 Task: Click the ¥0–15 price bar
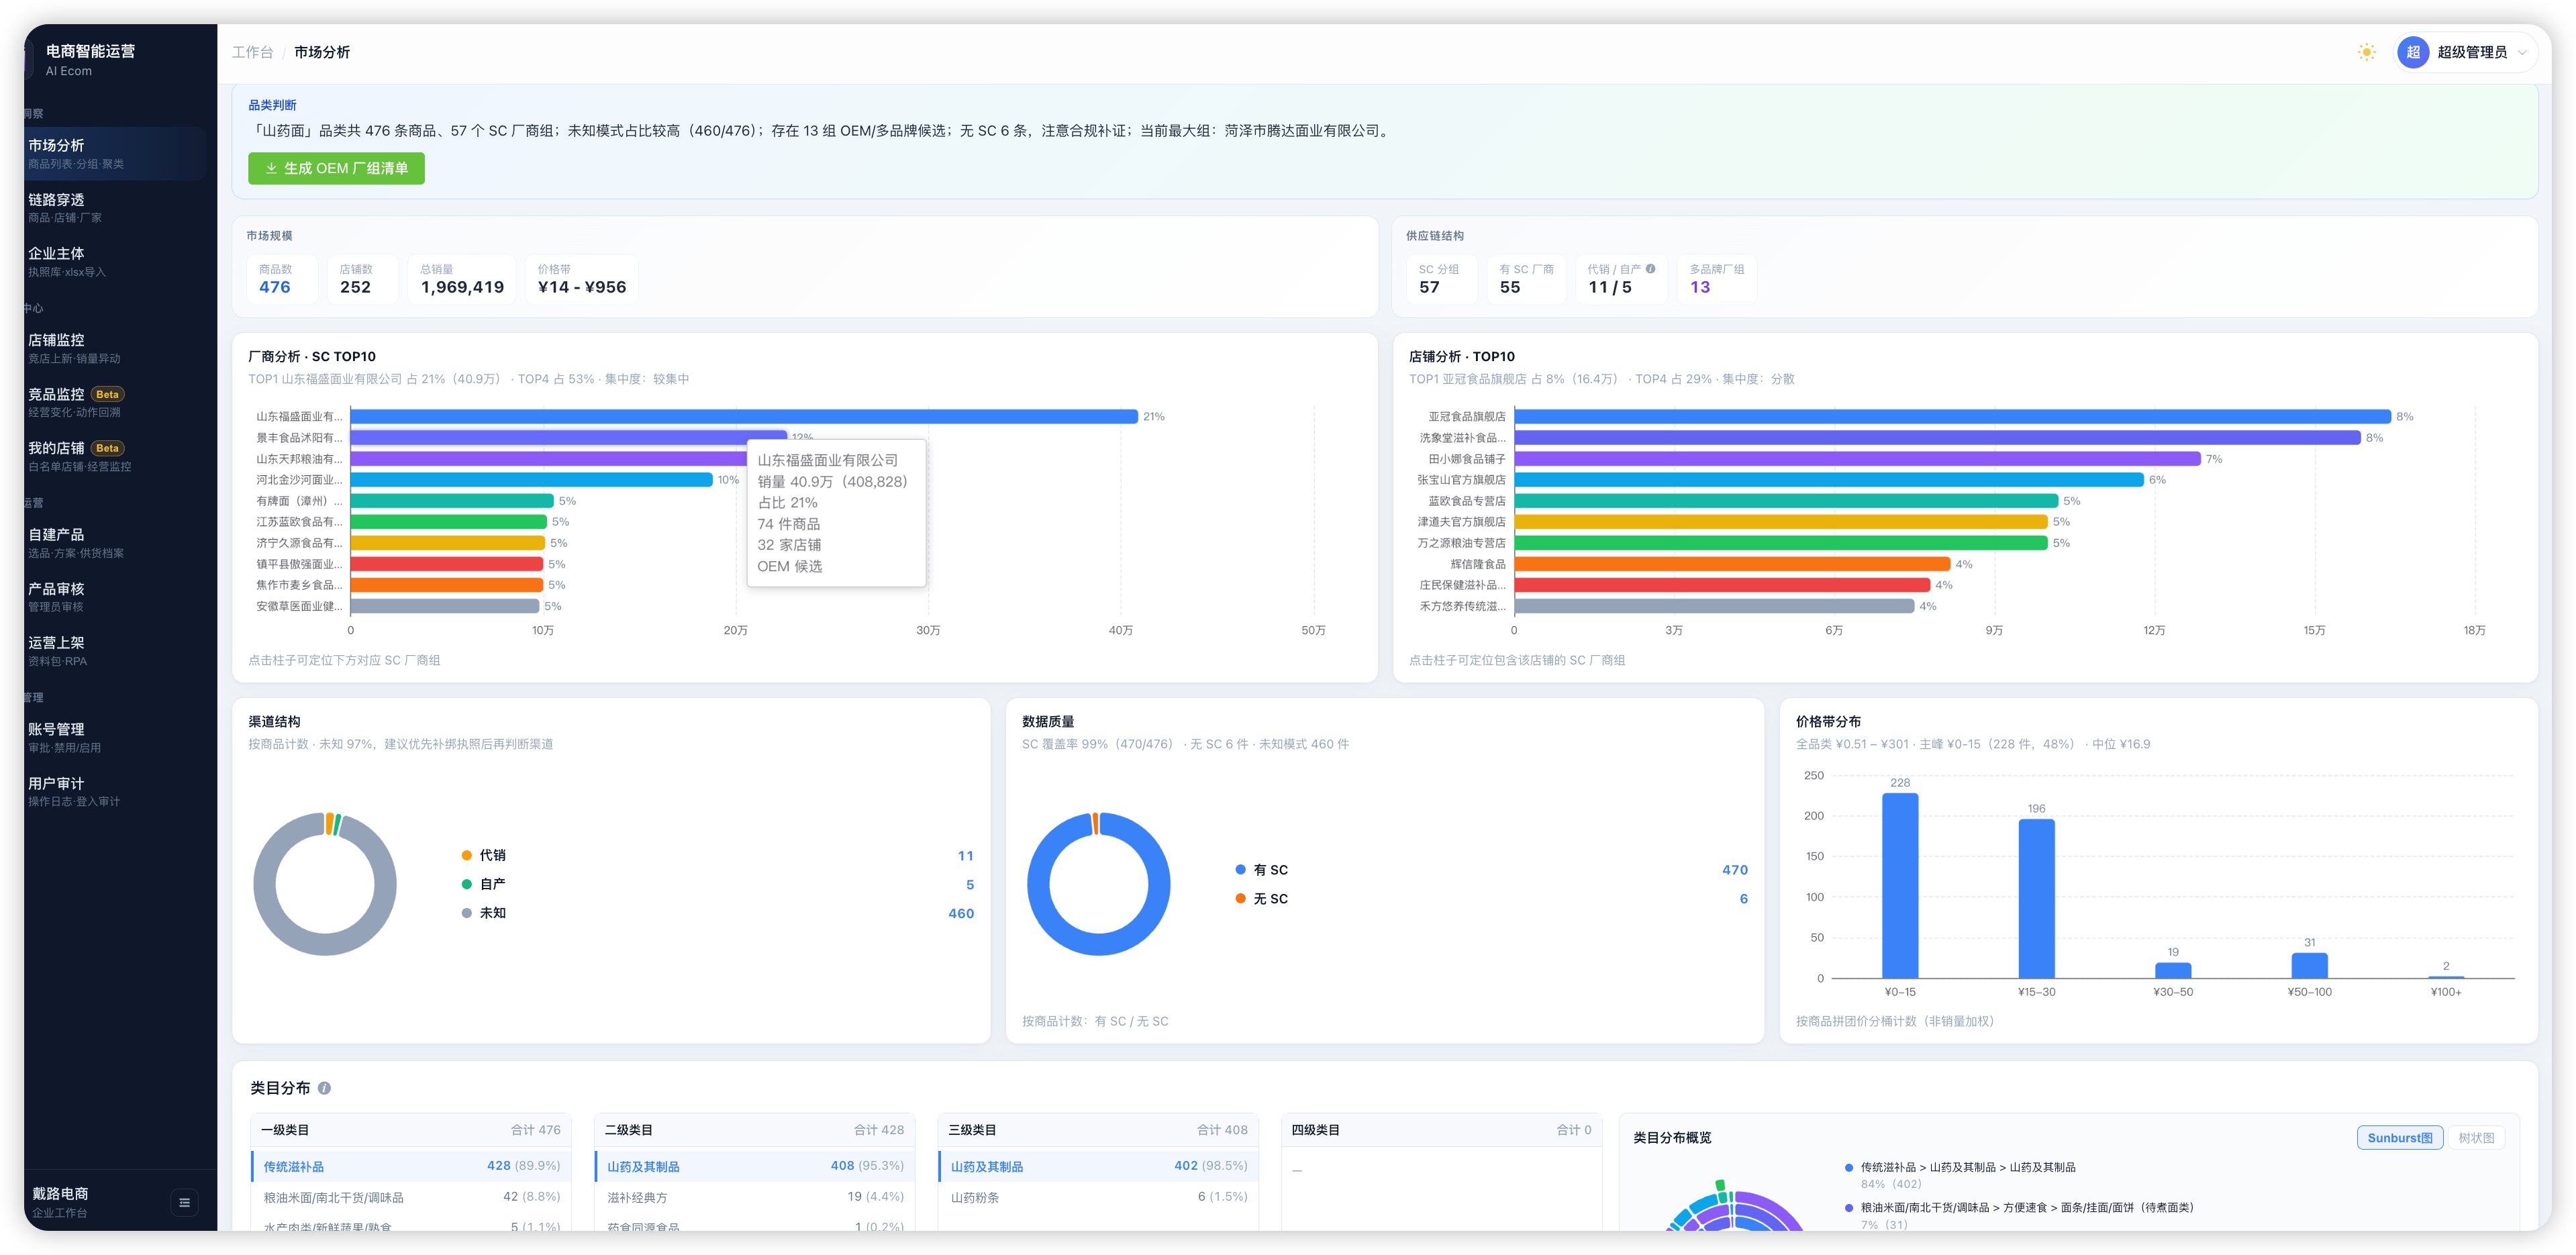(x=1900, y=886)
